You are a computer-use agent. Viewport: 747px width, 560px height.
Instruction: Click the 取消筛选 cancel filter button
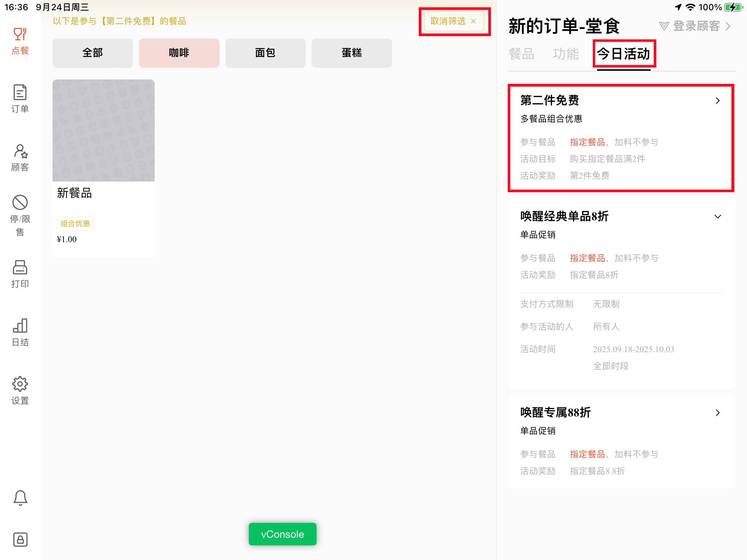pos(454,21)
